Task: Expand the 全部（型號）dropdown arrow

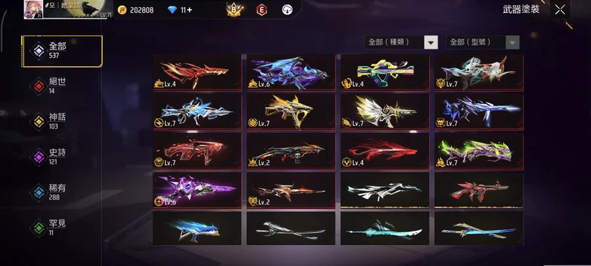Action: (x=513, y=42)
